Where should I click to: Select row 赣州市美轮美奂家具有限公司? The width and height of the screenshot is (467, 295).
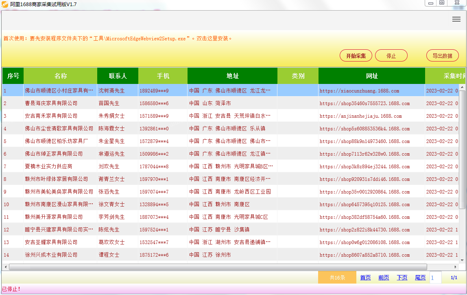tap(231, 192)
